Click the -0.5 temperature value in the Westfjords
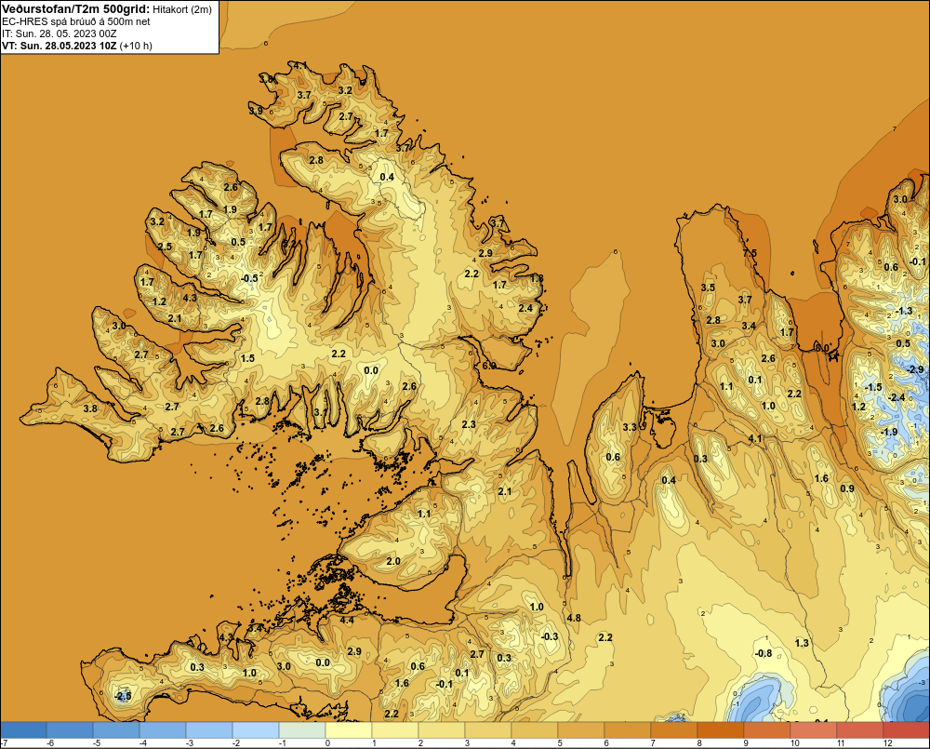The image size is (930, 749). [249, 278]
